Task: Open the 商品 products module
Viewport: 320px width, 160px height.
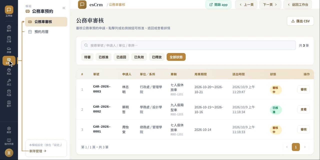Action: pyautogui.click(x=9, y=71)
